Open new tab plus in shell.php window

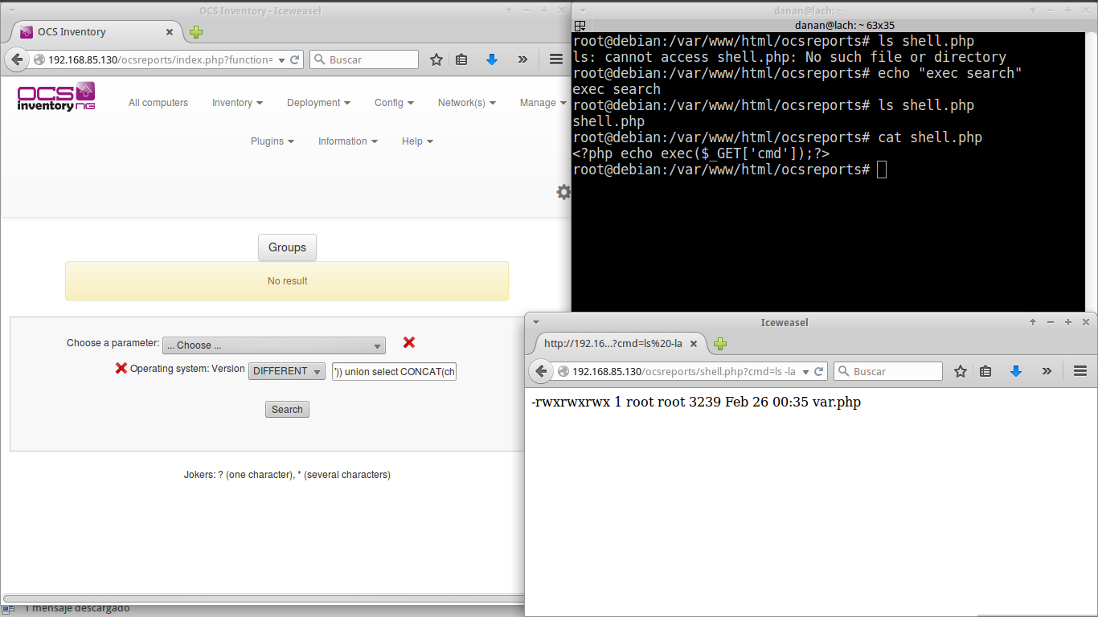720,344
